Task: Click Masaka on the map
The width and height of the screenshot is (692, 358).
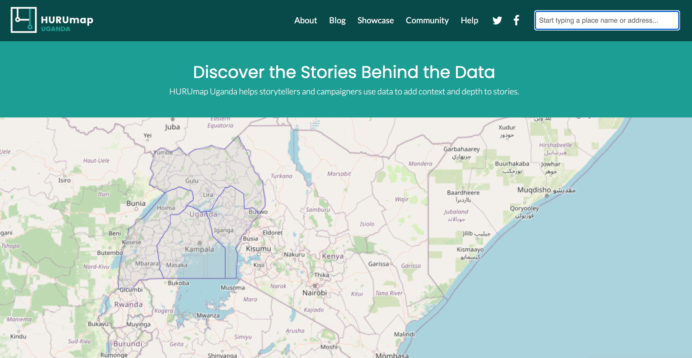Action: pyautogui.click(x=177, y=265)
